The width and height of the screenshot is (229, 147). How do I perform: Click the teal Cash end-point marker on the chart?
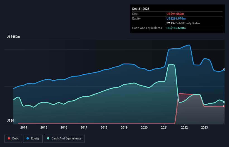224,102
